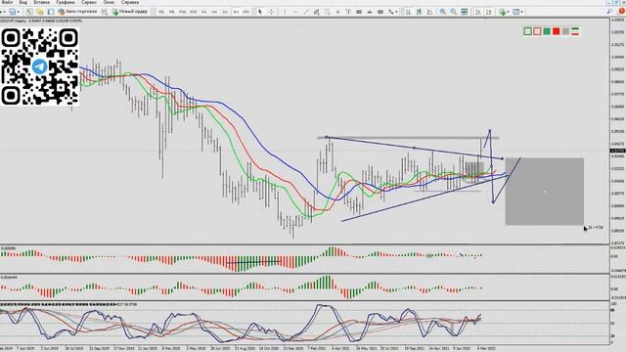Switch to Candlestick chart display

[420, 12]
